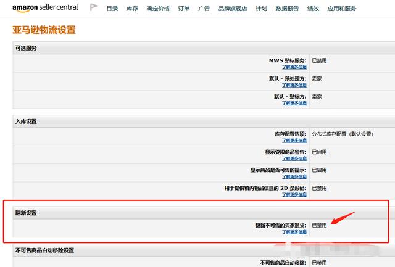Image resolution: width=395 pixels, height=267 pixels.
Task: Click 卖家 value for 默认 - 预处理方
Action: [x=317, y=78]
